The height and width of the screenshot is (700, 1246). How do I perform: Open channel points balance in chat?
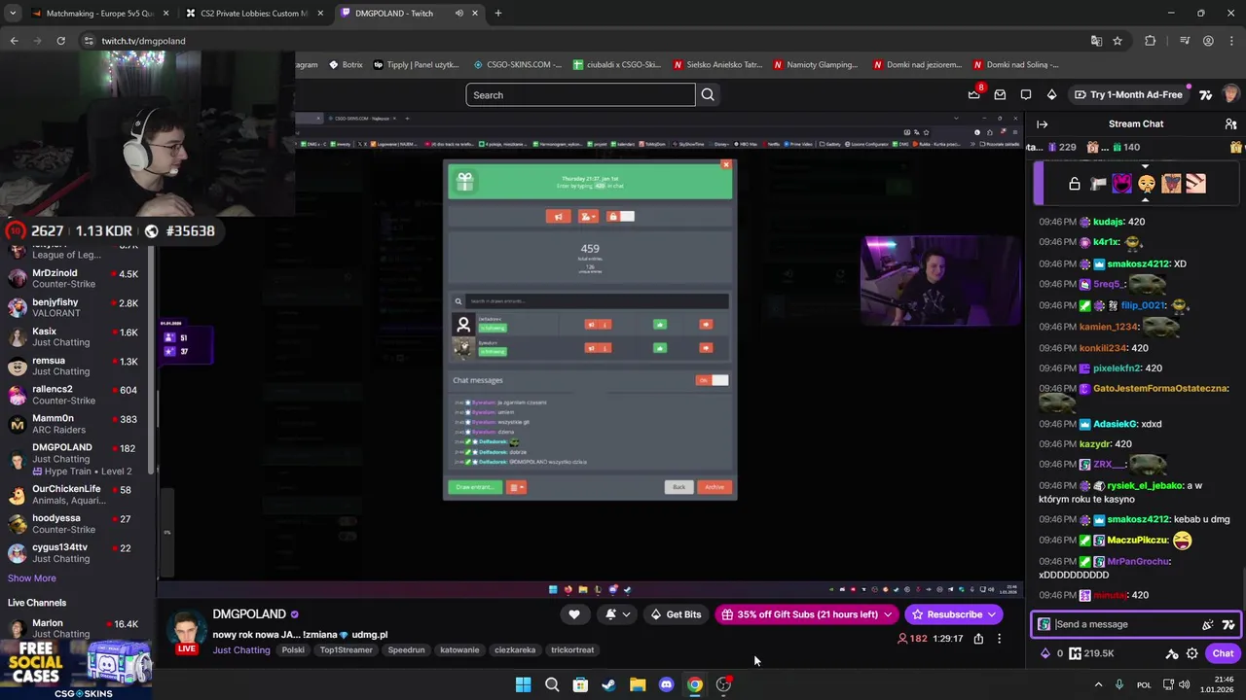[1090, 653]
